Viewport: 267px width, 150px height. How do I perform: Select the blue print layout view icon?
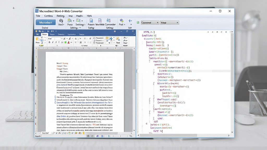pyautogui.click(x=102, y=136)
